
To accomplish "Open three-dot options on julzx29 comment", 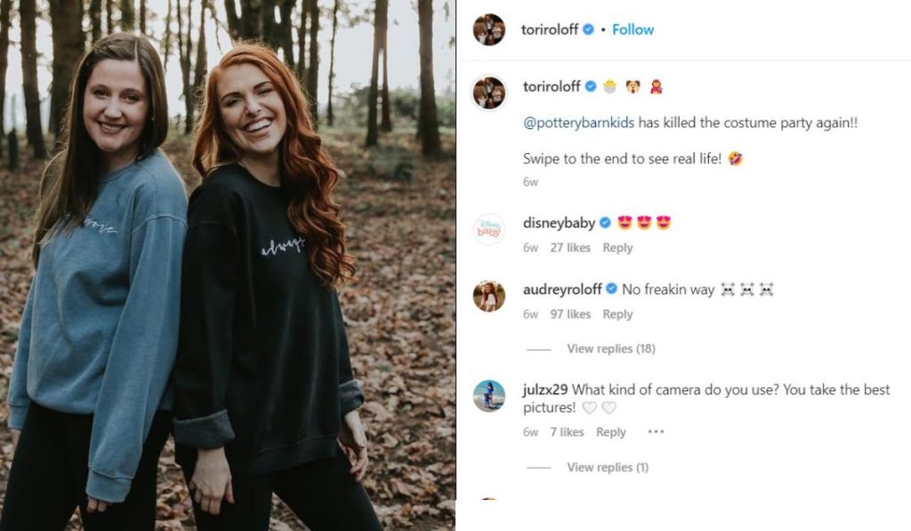I will pyautogui.click(x=656, y=432).
